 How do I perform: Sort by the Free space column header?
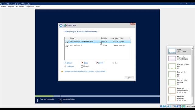coord(113,38)
